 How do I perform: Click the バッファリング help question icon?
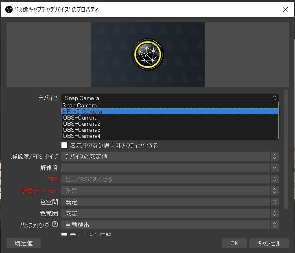pos(55,224)
